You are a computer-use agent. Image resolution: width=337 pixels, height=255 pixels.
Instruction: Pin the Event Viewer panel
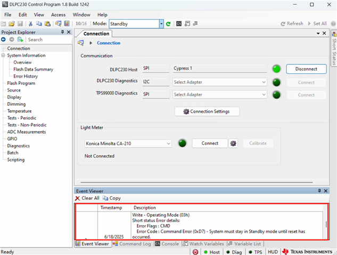tap(319, 191)
